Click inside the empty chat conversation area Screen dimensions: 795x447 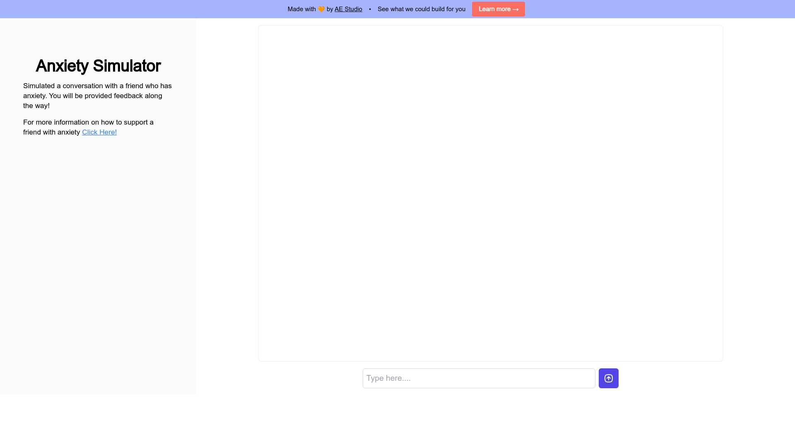490,192
